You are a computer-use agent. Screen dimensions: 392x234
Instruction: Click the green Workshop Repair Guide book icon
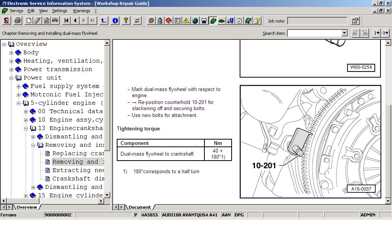pyautogui.click(x=213, y=21)
